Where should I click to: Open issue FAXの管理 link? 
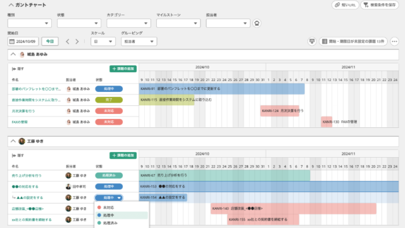20,122
